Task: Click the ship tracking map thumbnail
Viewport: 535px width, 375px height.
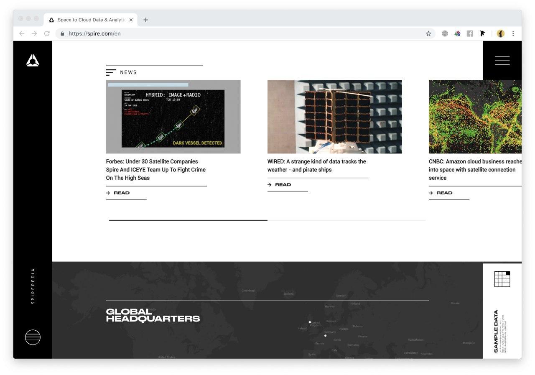Action: [475, 117]
